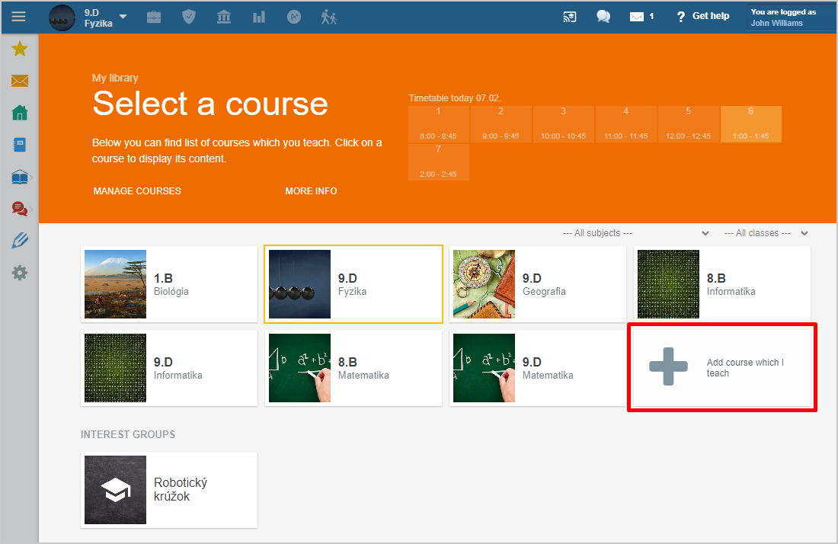The width and height of the screenshot is (838, 544).
Task: Open the blue notebook icon in sidebar
Action: click(20, 145)
